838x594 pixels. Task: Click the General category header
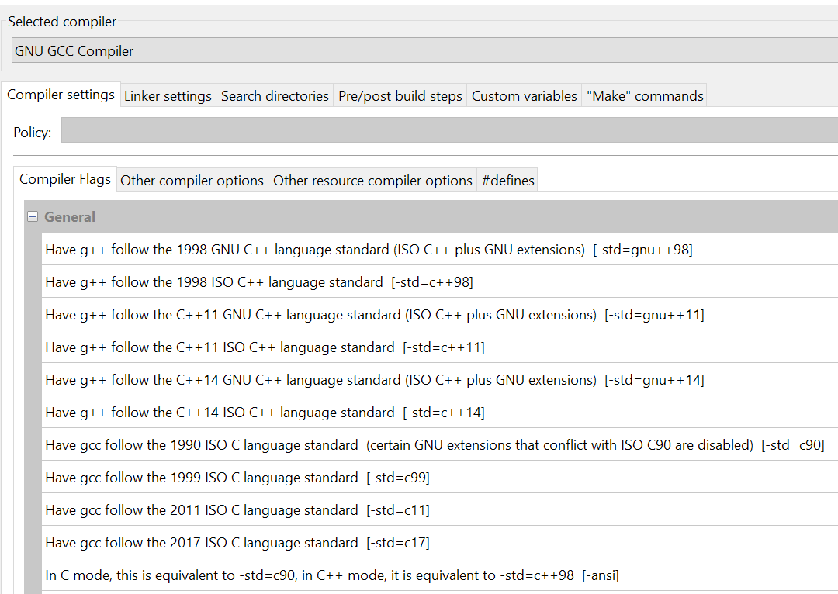(432, 217)
